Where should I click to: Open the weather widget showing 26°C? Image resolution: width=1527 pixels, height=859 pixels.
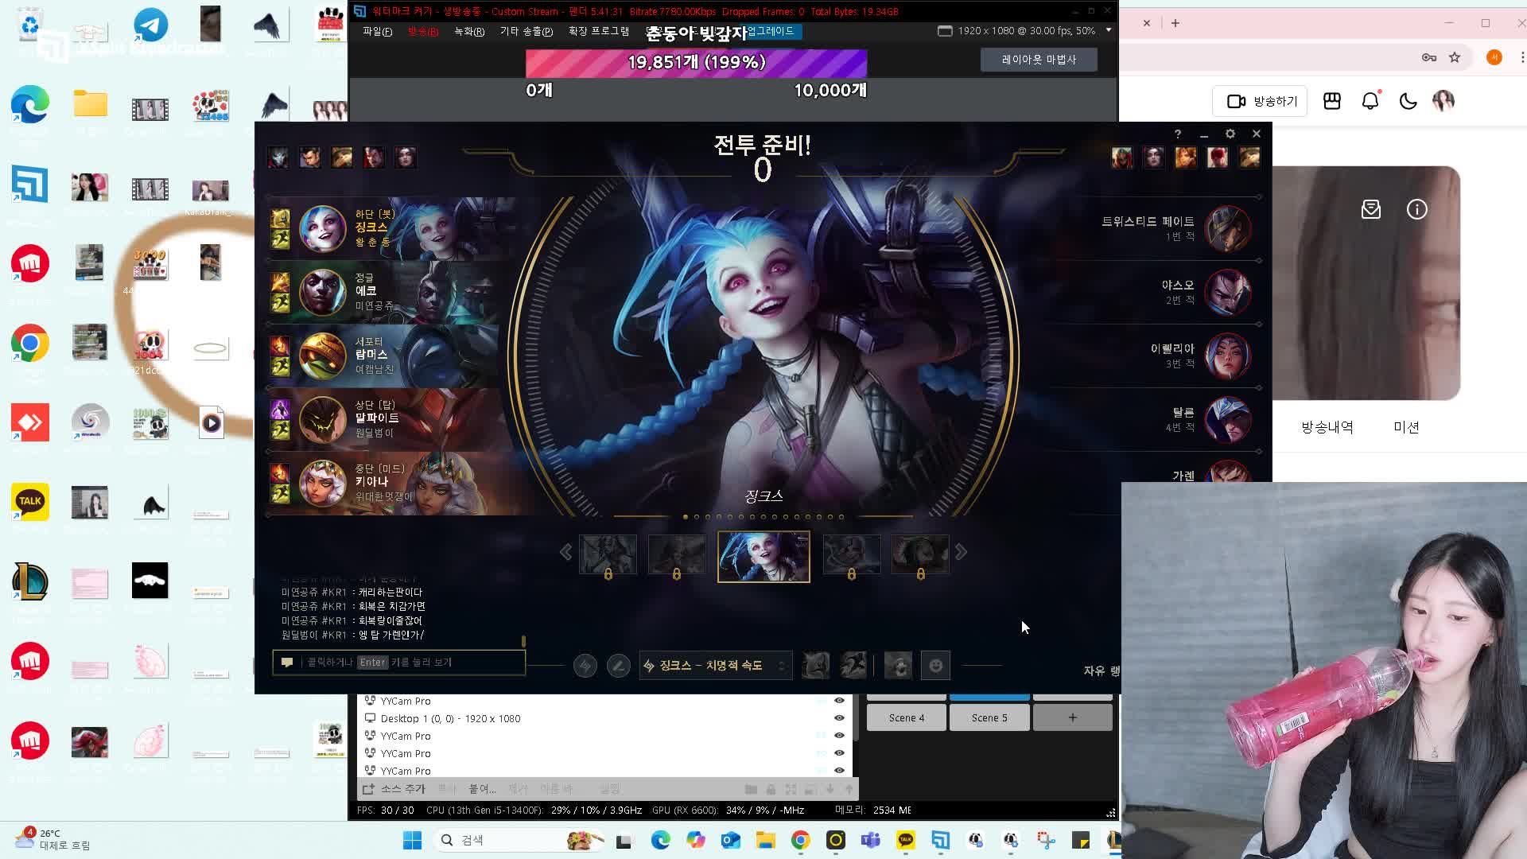pyautogui.click(x=52, y=839)
